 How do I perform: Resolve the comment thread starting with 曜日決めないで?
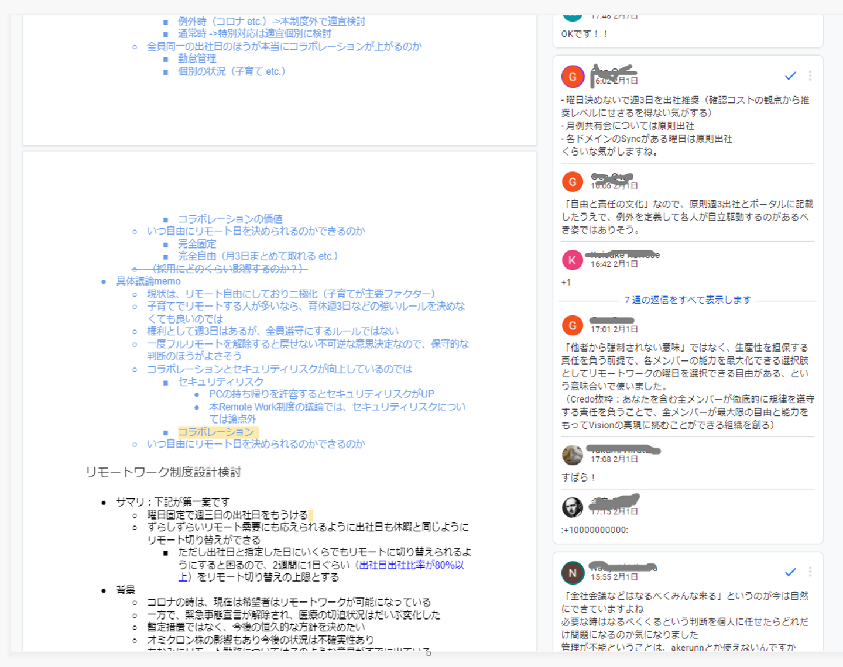[x=790, y=76]
